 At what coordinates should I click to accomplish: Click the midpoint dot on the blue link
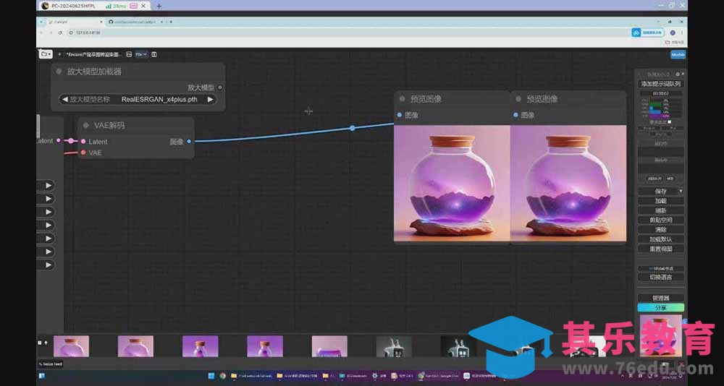(353, 128)
